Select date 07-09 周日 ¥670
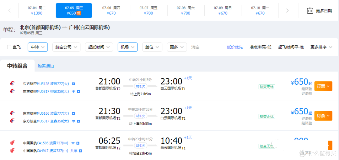339x160 pixels. (223, 11)
